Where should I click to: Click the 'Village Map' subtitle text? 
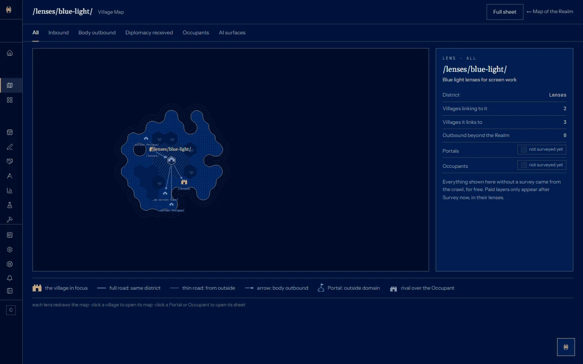click(111, 12)
